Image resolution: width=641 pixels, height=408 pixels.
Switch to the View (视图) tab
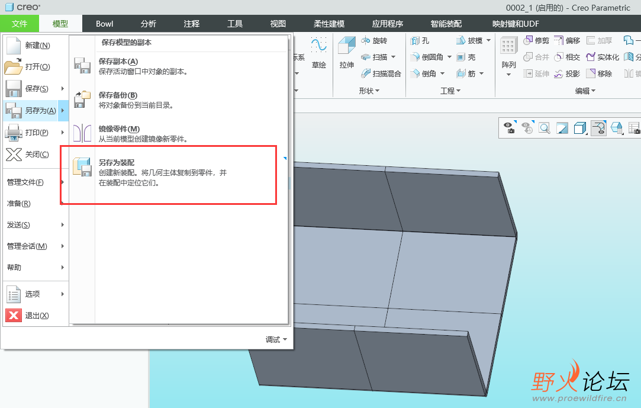click(x=278, y=24)
